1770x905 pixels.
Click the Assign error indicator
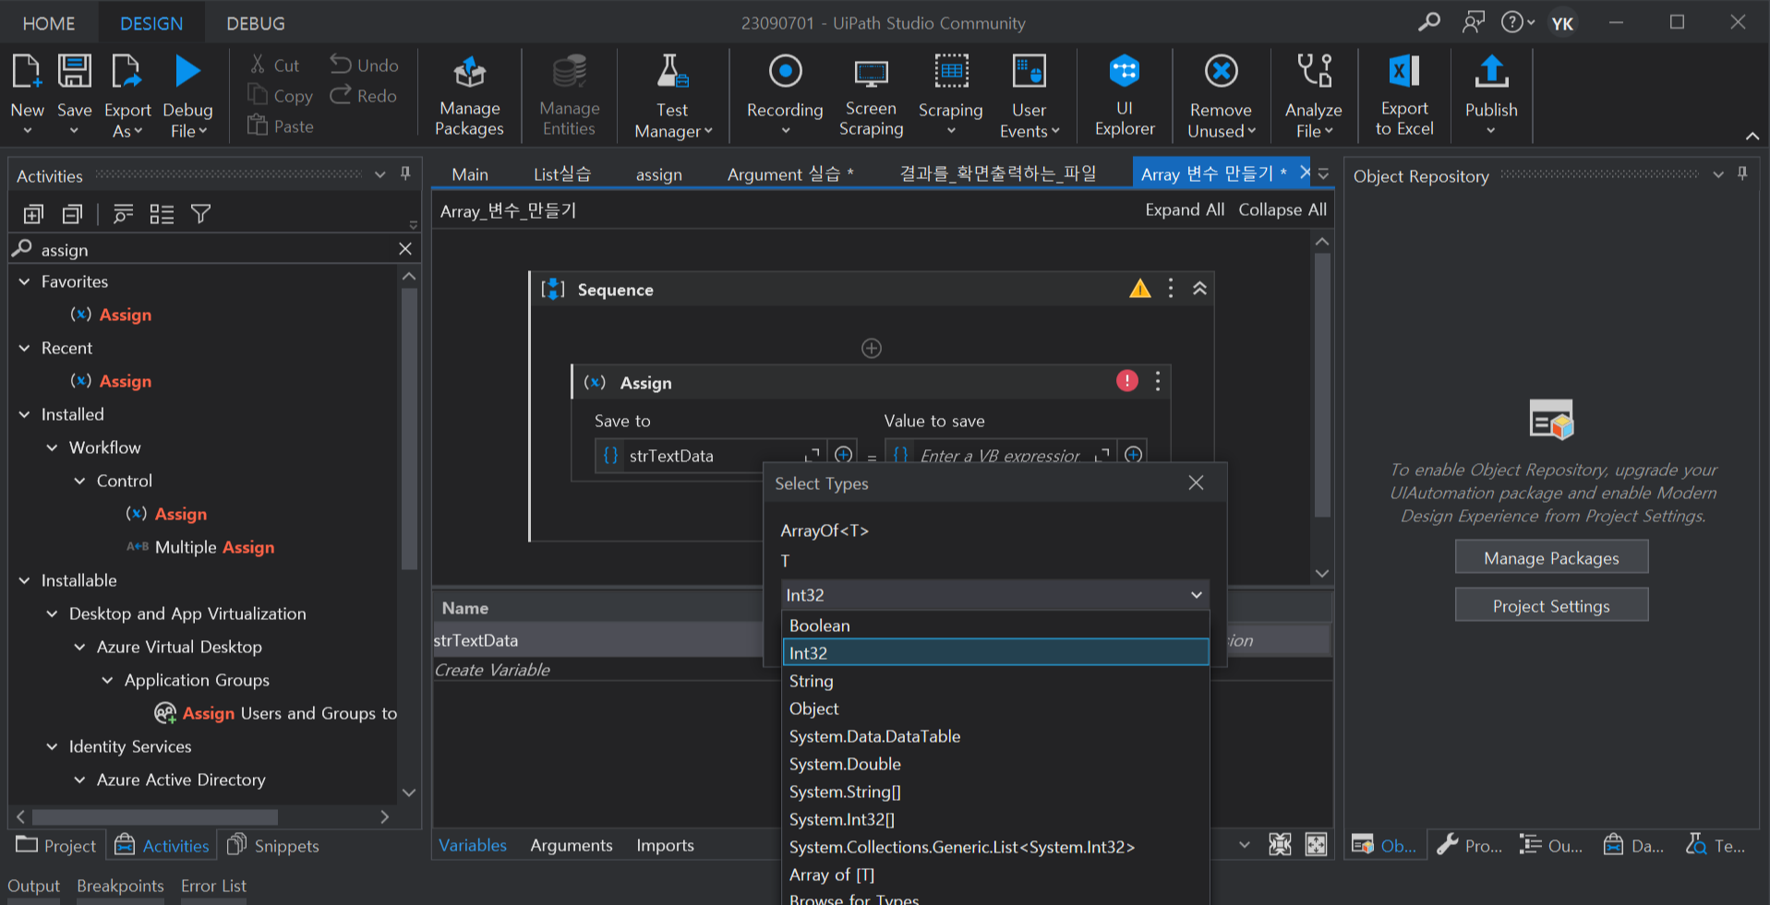[x=1127, y=381]
